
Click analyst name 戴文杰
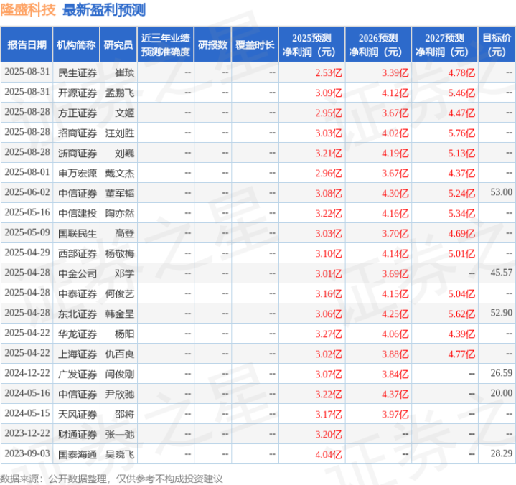(x=119, y=173)
